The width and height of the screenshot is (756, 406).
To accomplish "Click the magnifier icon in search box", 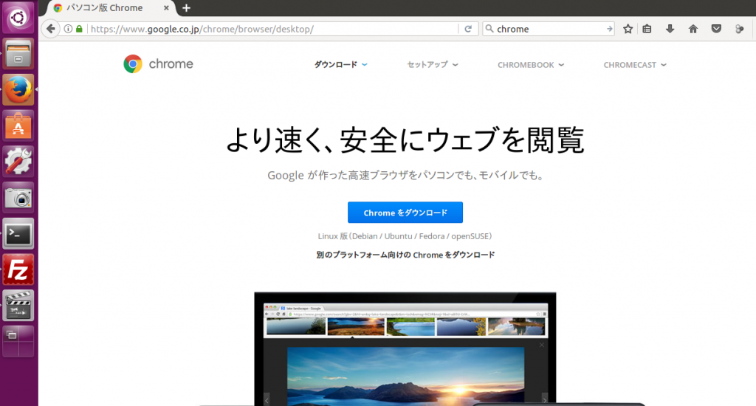I will point(489,29).
